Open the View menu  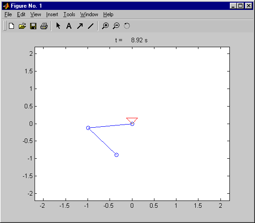pyautogui.click(x=35, y=14)
